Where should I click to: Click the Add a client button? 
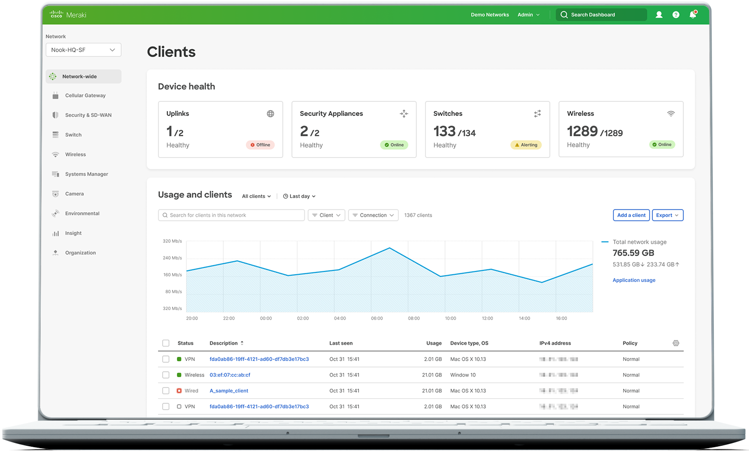[631, 215]
